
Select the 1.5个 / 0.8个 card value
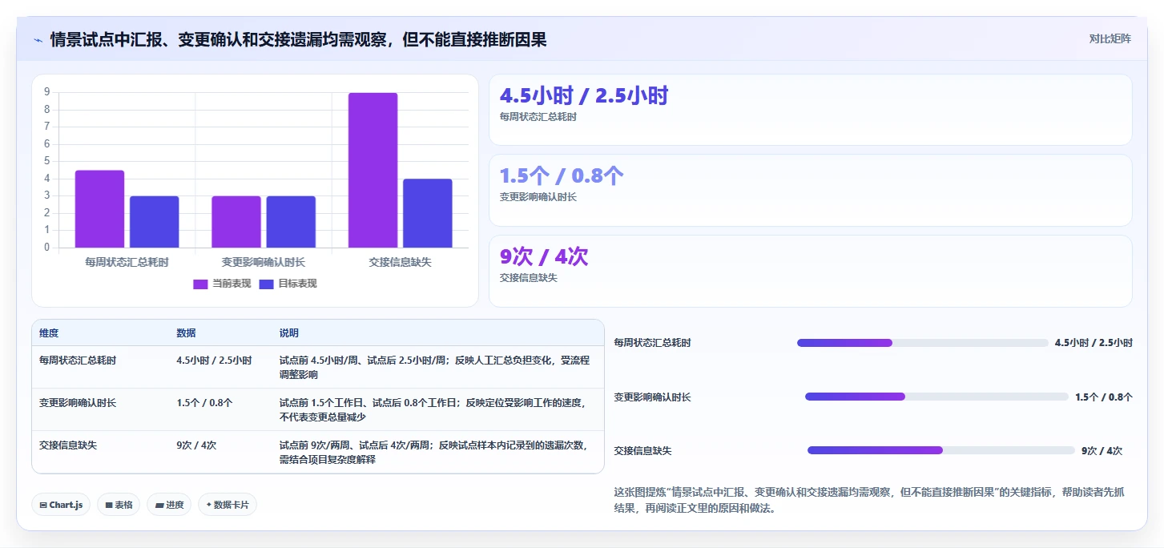(x=562, y=176)
